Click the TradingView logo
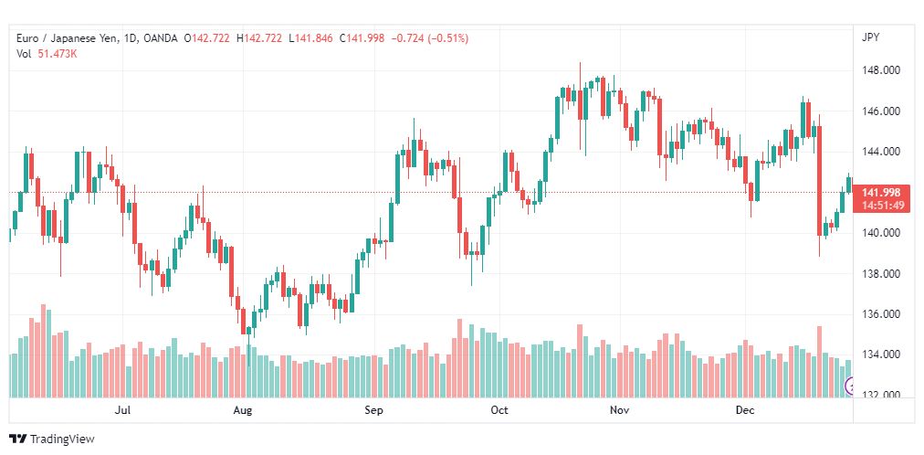 pyautogui.click(x=51, y=439)
